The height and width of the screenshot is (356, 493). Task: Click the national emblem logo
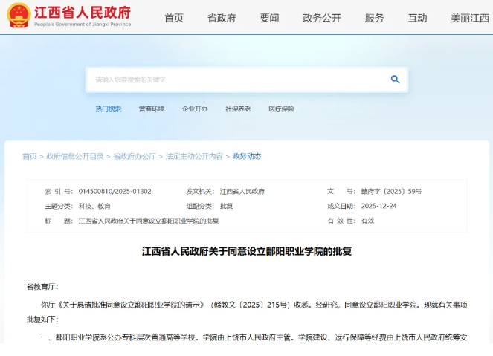coord(19,15)
